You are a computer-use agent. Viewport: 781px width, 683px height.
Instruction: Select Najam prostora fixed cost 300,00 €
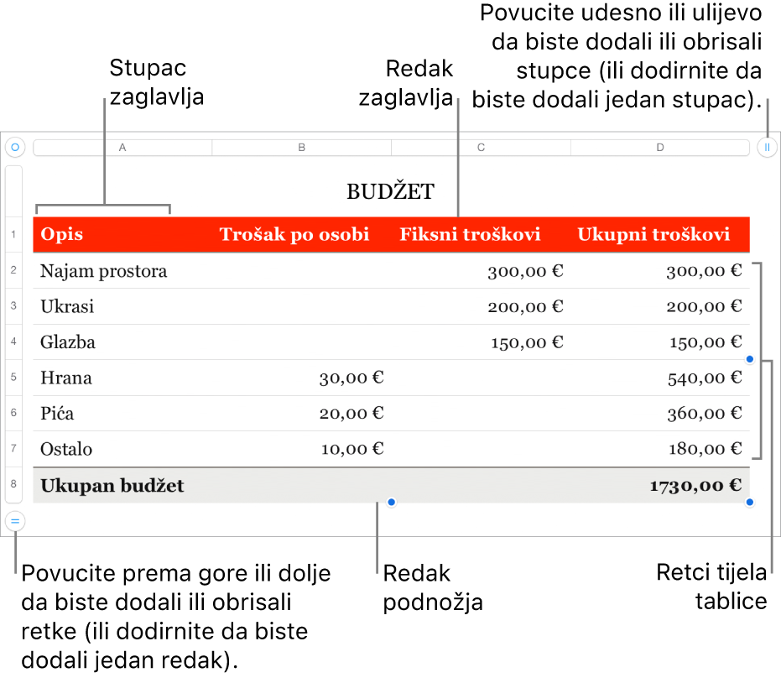pyautogui.click(x=482, y=270)
